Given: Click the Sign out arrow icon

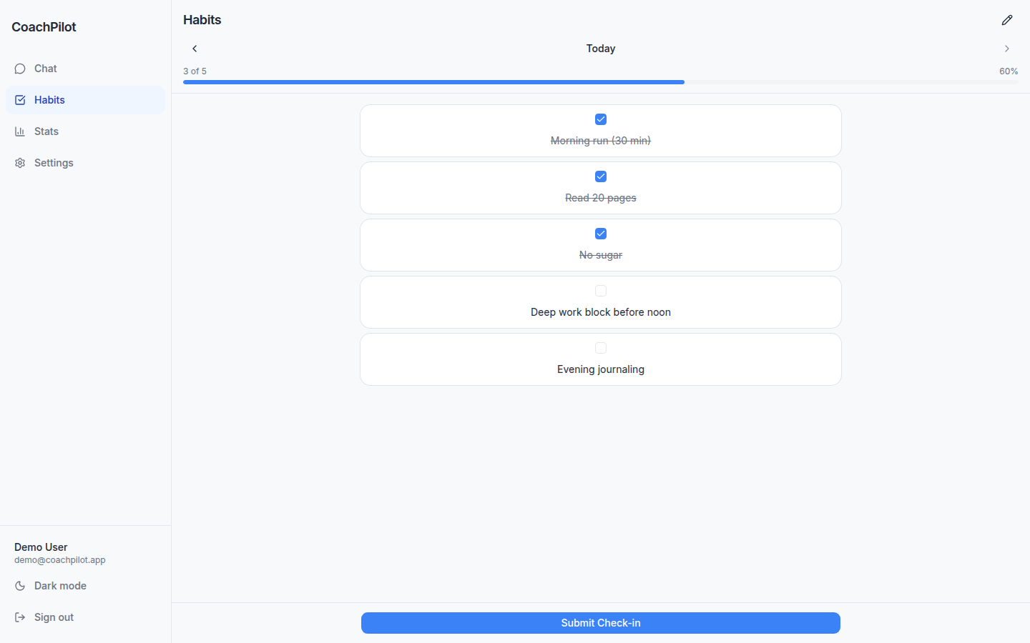Looking at the screenshot, I should 20,617.
